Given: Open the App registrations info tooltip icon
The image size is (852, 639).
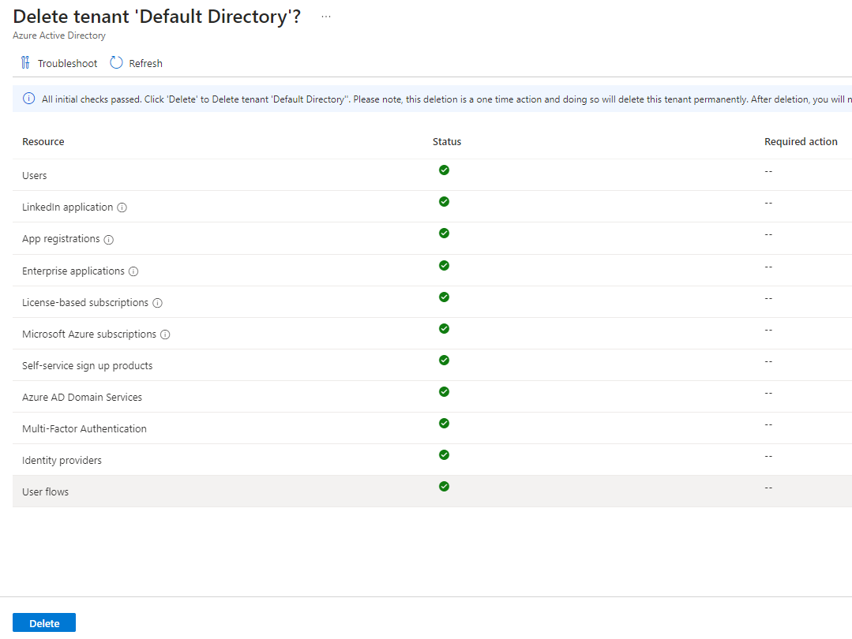Looking at the screenshot, I should coord(108,239).
